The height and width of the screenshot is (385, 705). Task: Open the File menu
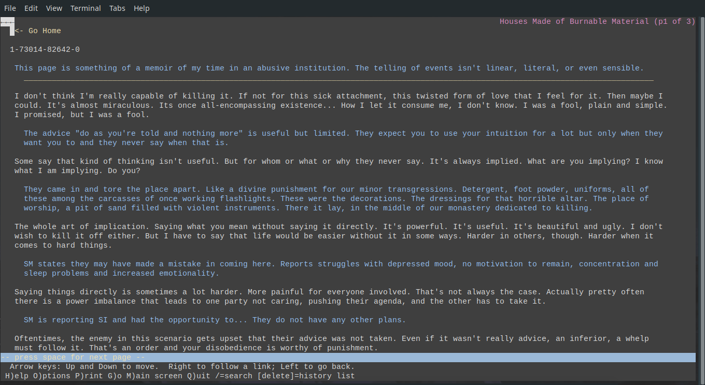[10, 8]
